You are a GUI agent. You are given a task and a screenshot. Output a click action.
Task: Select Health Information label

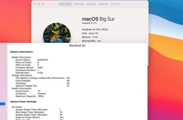click(22, 88)
